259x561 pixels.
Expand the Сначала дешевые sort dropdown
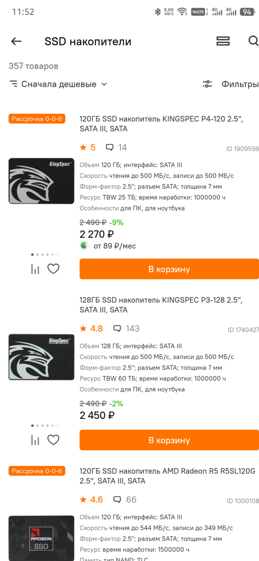pos(58,84)
